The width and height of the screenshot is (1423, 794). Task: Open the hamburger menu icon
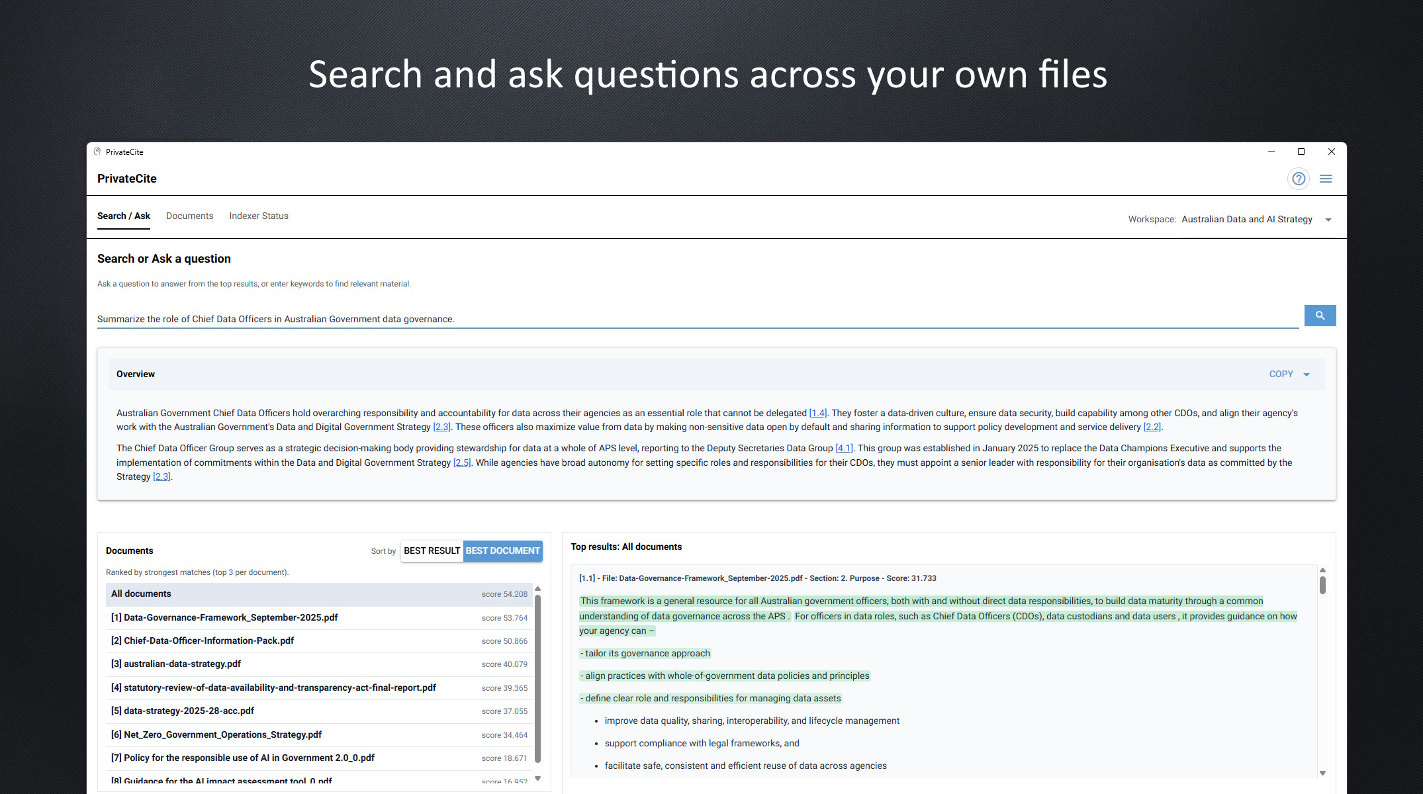click(1326, 179)
